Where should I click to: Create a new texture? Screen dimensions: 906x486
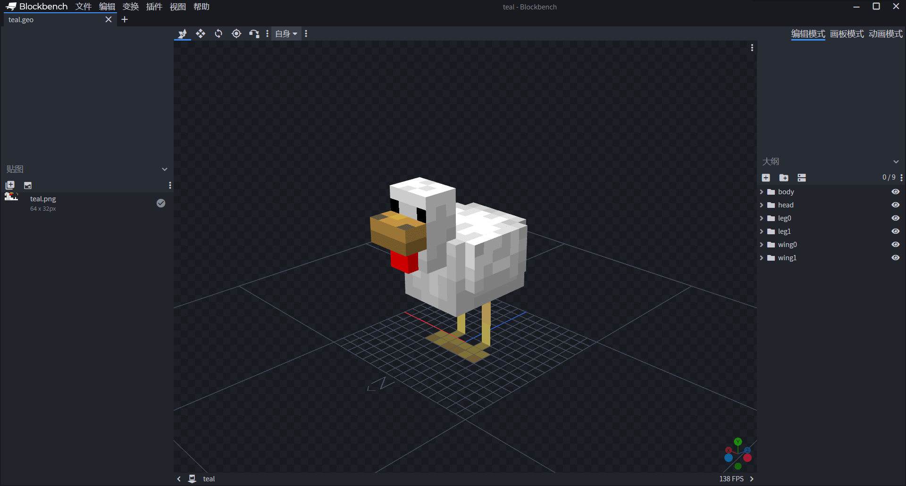tap(28, 185)
